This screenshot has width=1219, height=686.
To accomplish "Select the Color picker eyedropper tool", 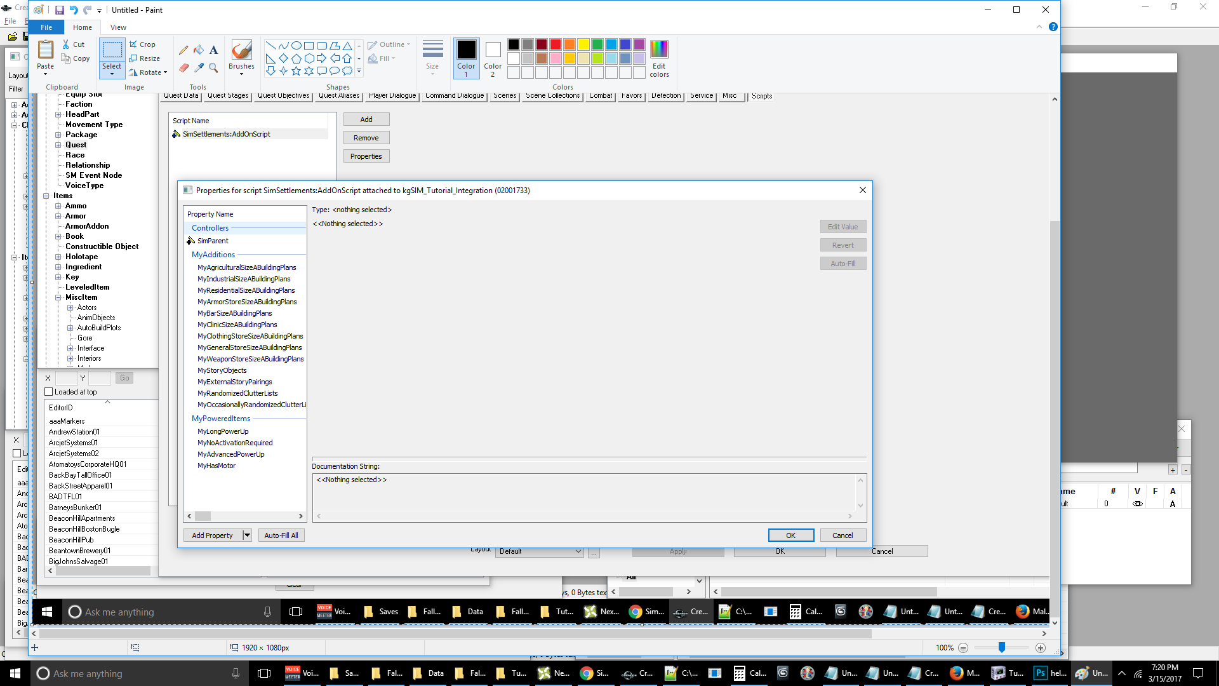I will click(x=199, y=67).
